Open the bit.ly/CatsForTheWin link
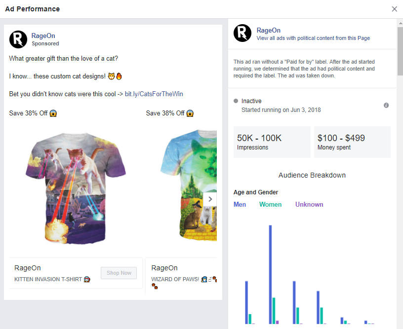403x329 pixels. pos(154,94)
